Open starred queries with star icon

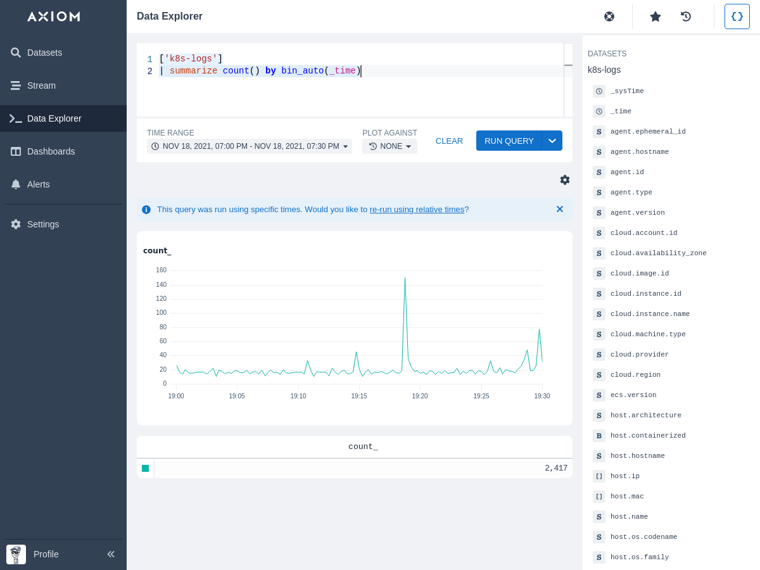coord(655,16)
